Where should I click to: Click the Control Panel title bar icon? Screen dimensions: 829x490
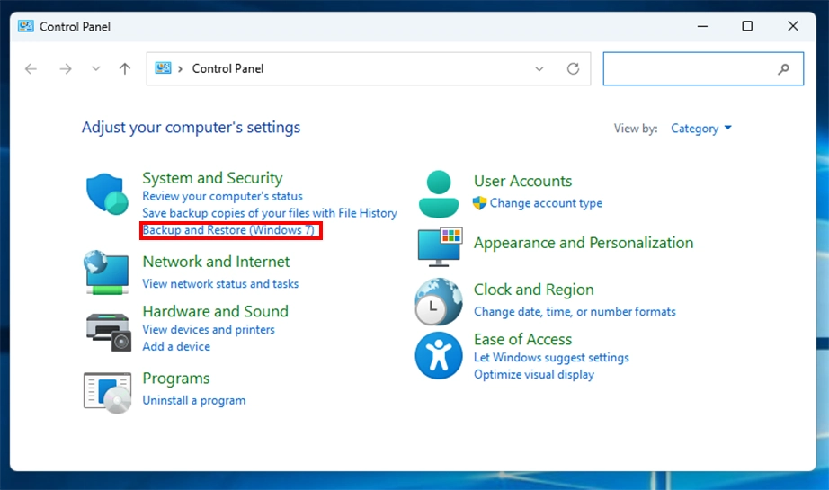coord(25,26)
